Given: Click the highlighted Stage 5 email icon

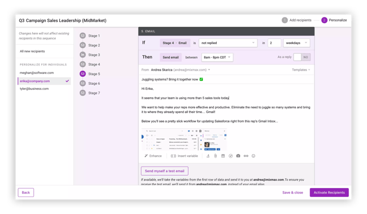Looking at the screenshot, I should tap(82, 74).
